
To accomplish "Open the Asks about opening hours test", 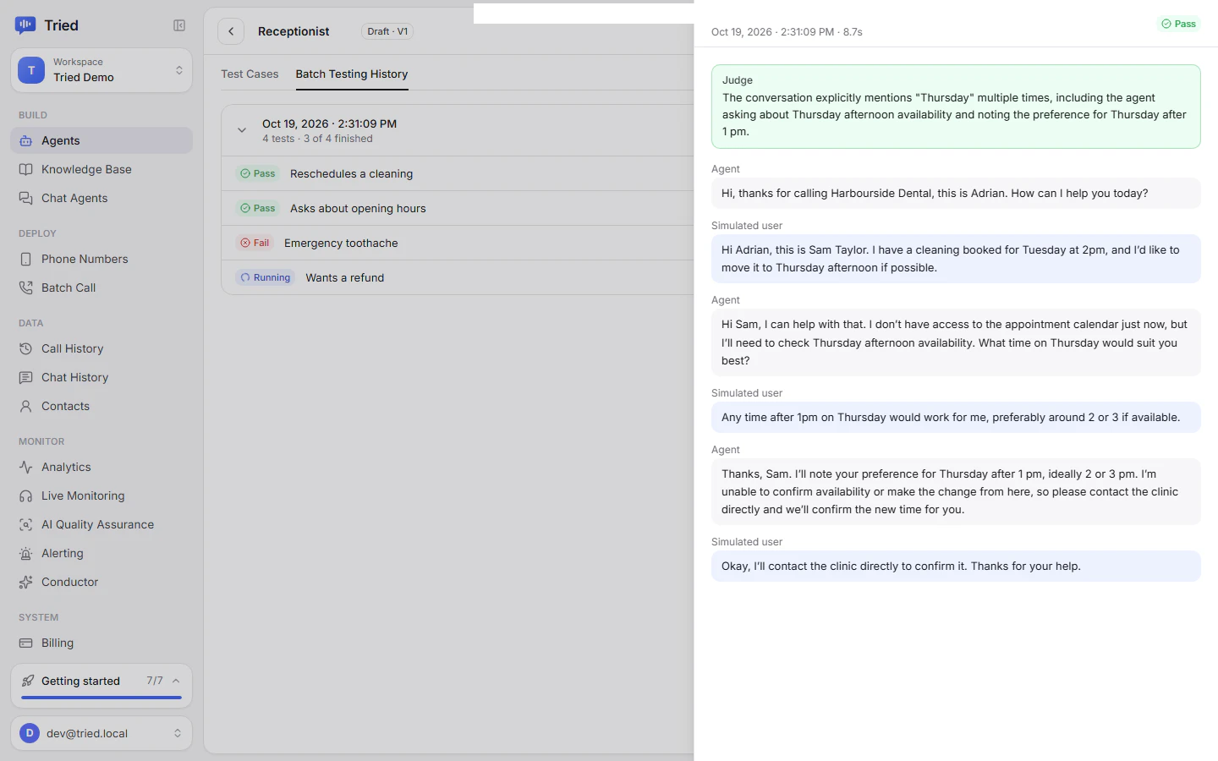I will (x=458, y=208).
